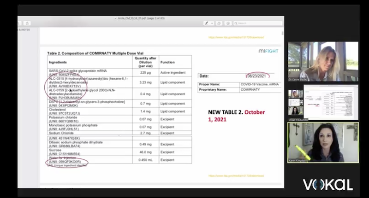369x198 pixels.
Task: Click the '0.7 mg' quantity cell
Action: tap(145, 104)
